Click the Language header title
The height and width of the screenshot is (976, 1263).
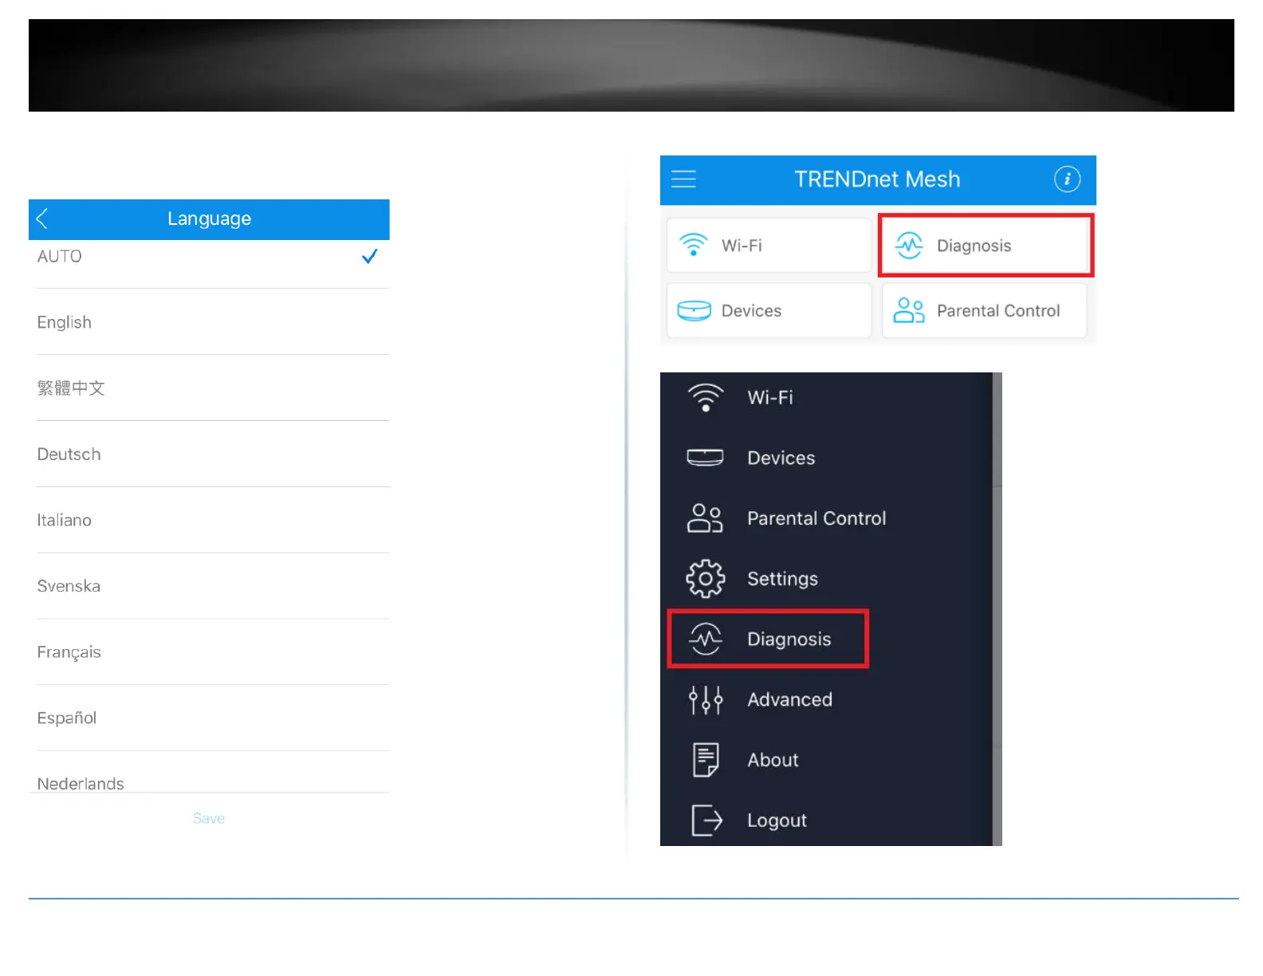click(209, 218)
